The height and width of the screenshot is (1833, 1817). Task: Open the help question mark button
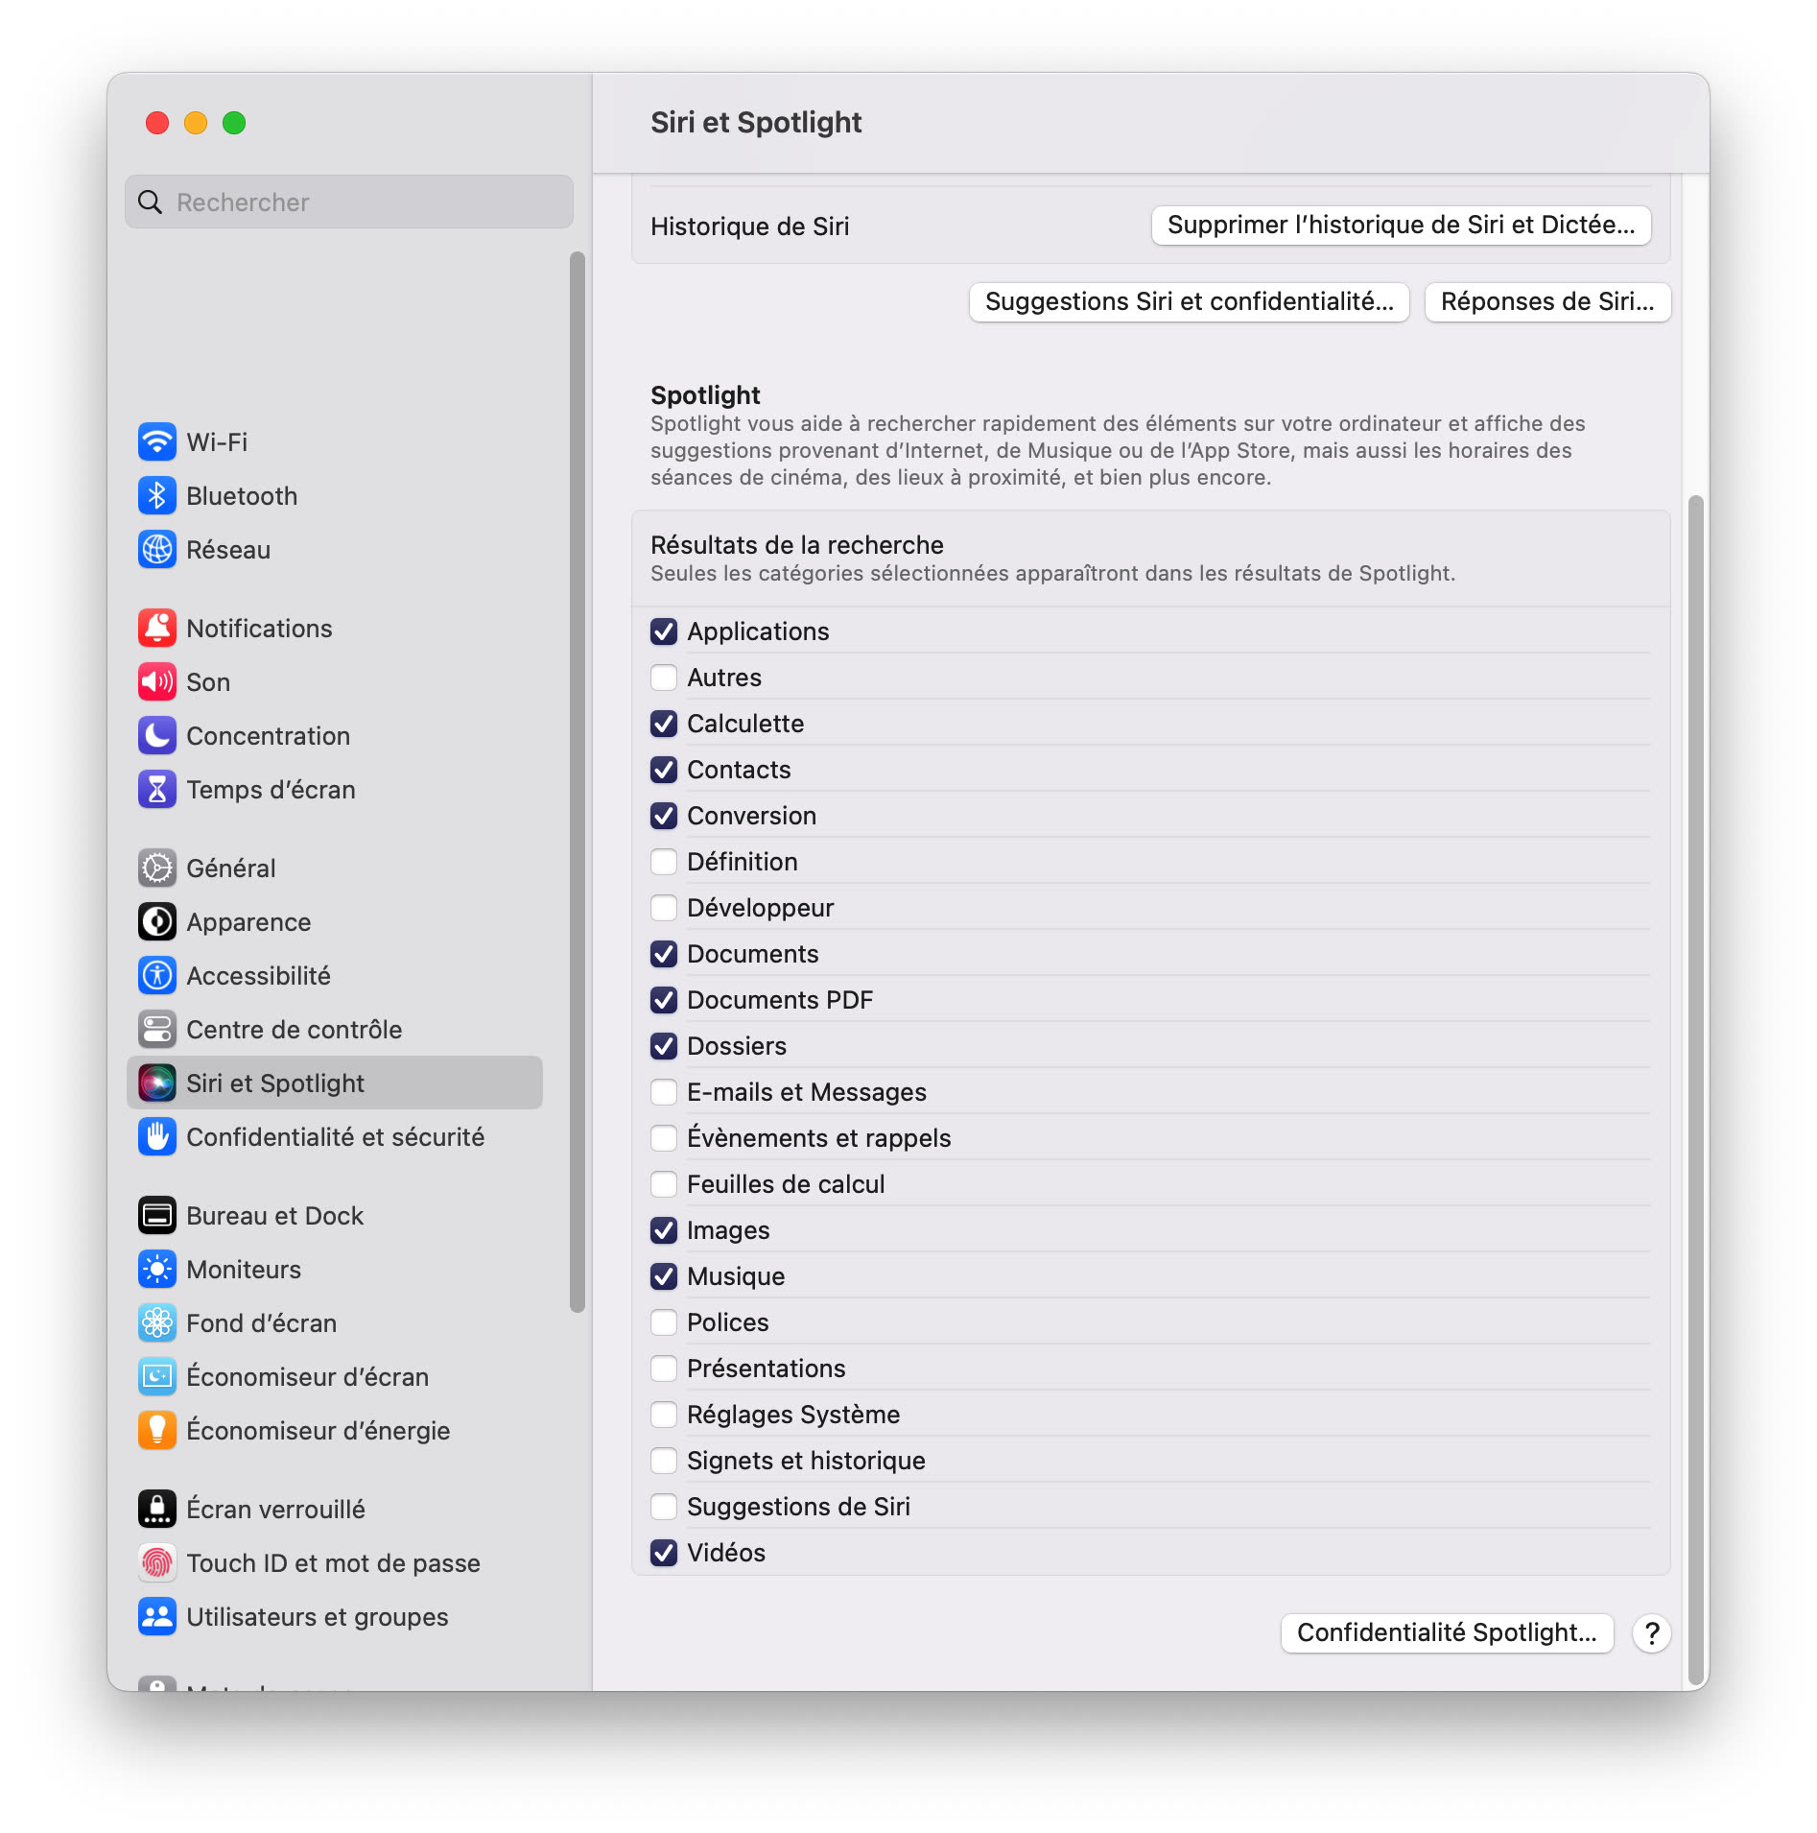[x=1652, y=1632]
